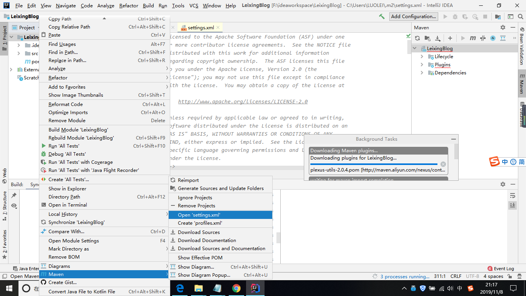Choose Reimport in Maven submenu
The height and width of the screenshot is (296, 526).
[x=220, y=180]
